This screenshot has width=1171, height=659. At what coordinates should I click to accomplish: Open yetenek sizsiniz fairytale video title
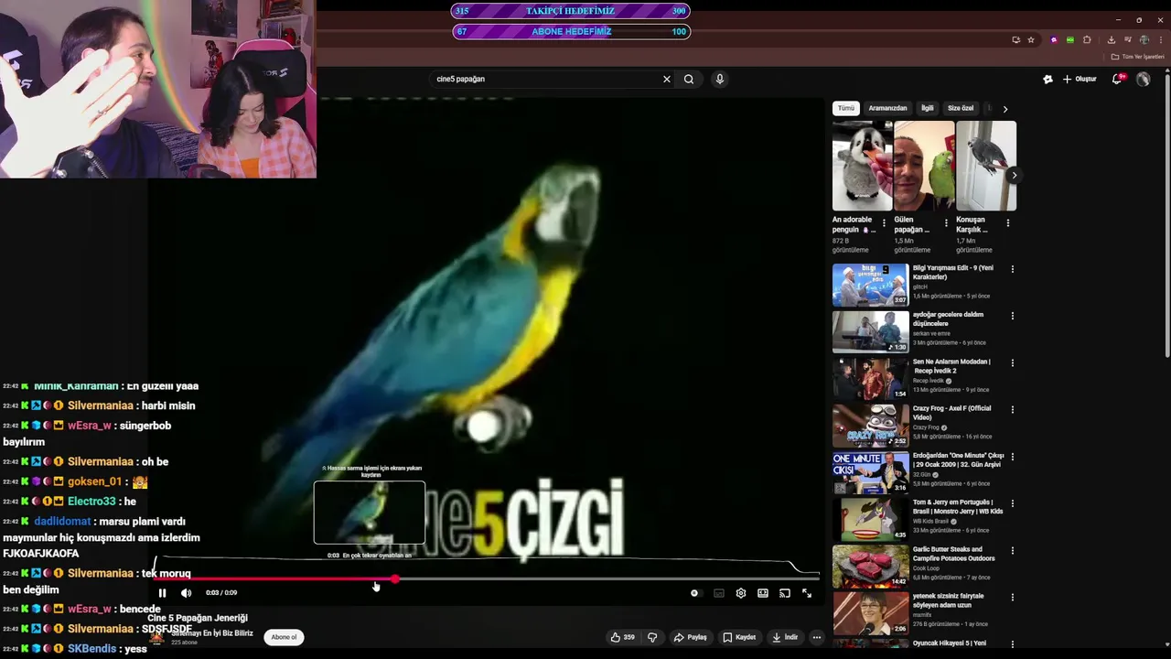coord(949,600)
